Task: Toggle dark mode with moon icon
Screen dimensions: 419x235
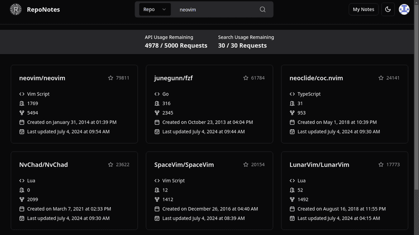Action: [x=388, y=9]
